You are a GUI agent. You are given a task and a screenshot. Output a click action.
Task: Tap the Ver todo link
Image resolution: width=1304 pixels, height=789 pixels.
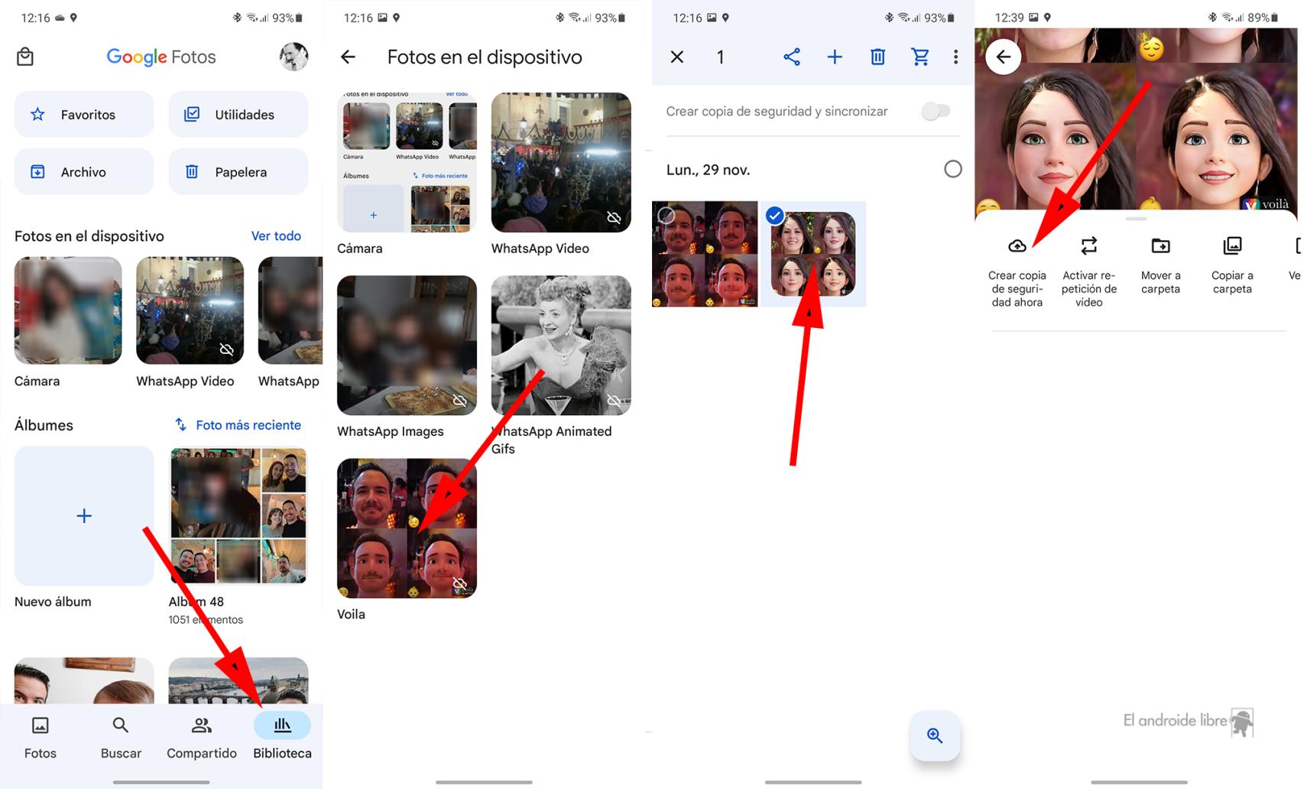276,236
